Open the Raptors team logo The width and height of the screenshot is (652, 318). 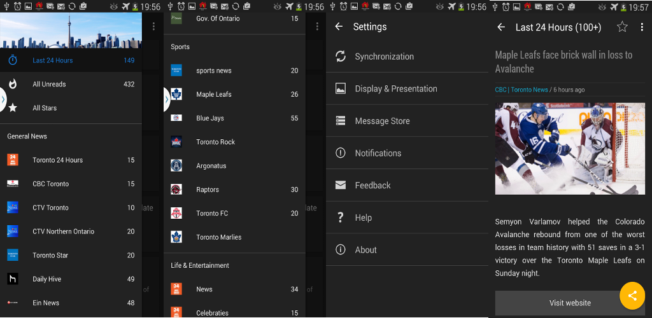(176, 190)
